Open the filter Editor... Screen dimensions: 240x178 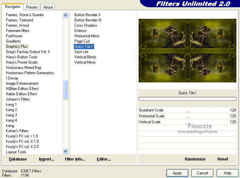[104, 159]
